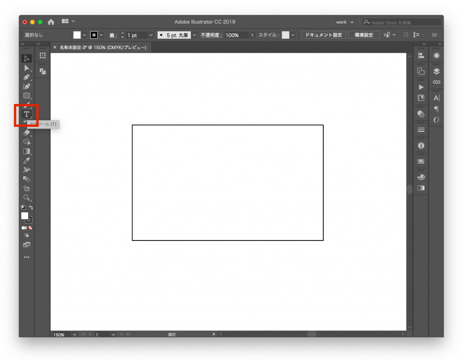Open the 5 pt. 丸筆 brush dropdown

(x=194, y=35)
